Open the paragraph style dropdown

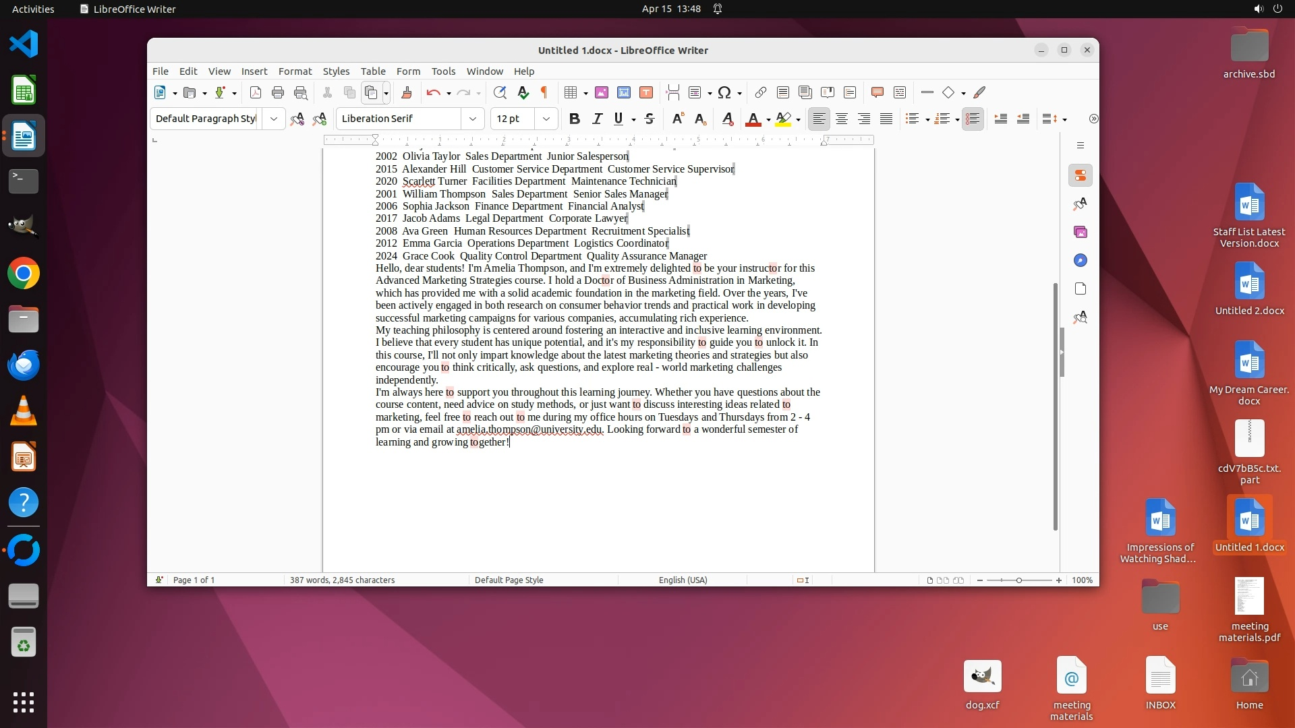pos(273,119)
